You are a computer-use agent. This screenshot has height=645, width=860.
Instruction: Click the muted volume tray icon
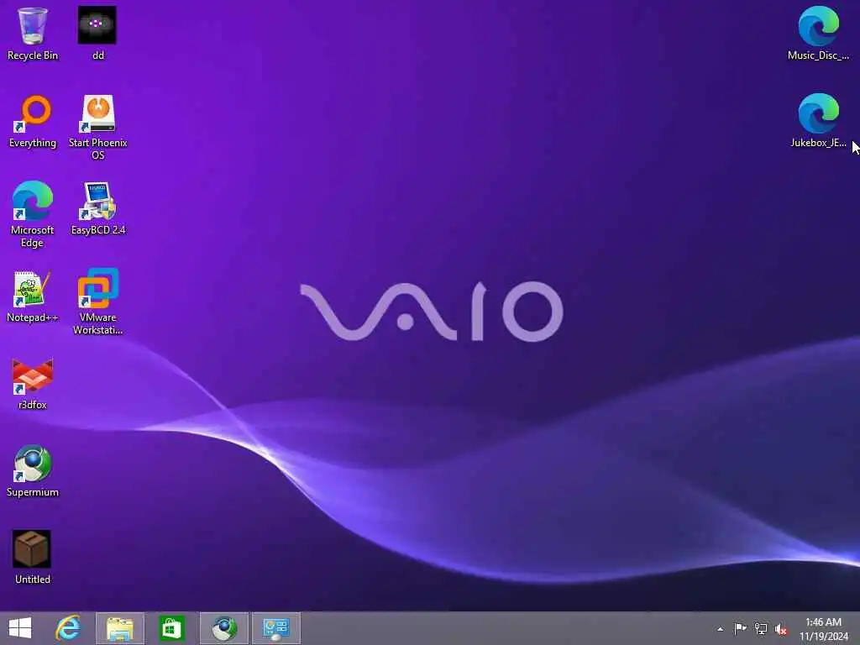[781, 628]
